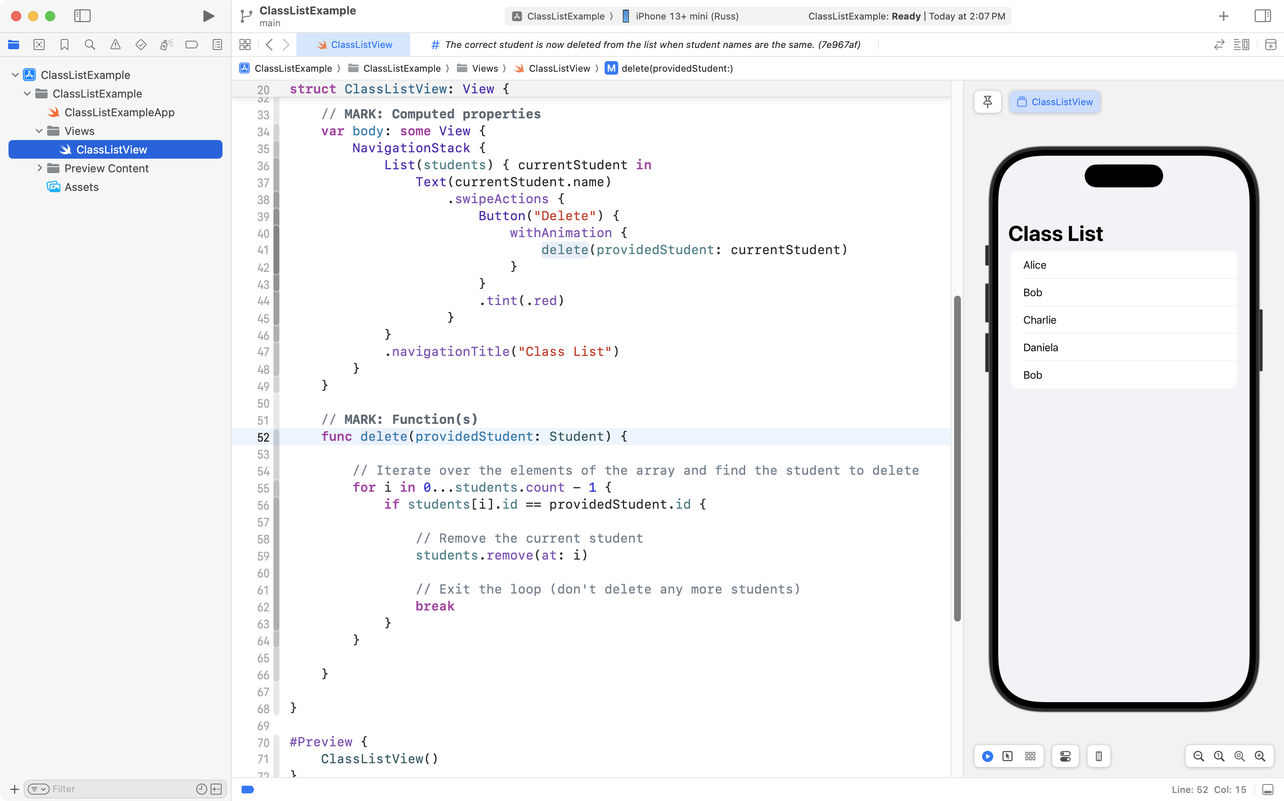
Task: Open the Issue navigator warning icon
Action: [115, 45]
